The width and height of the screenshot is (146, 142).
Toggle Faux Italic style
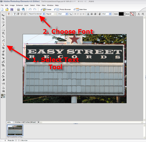click(x=78, y=14)
